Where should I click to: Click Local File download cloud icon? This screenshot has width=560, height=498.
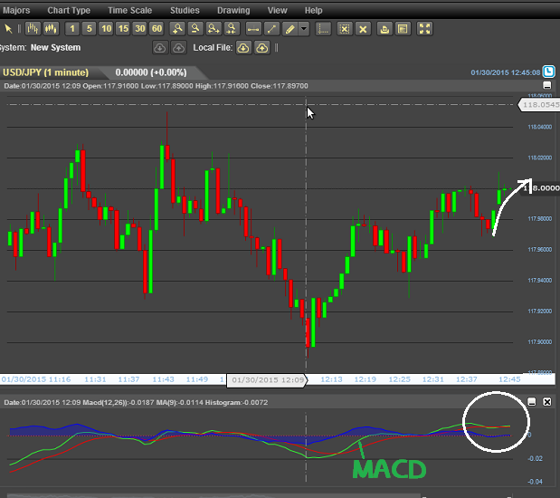(x=243, y=48)
